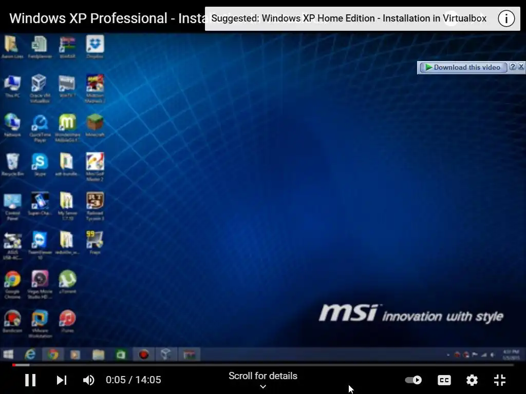Click the video time display 0:05 / 14:05
Image resolution: width=526 pixels, height=394 pixels.
coord(134,380)
